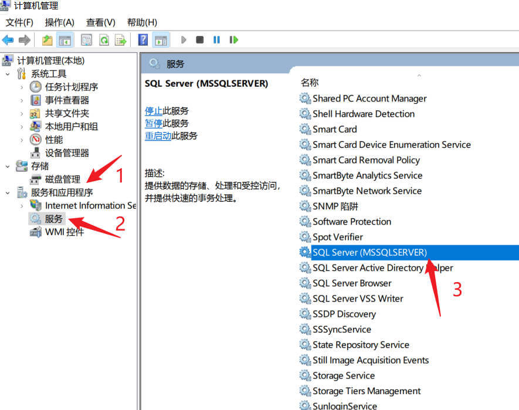The width and height of the screenshot is (519, 410).
Task: Click the Stop Service square icon
Action: coord(199,40)
